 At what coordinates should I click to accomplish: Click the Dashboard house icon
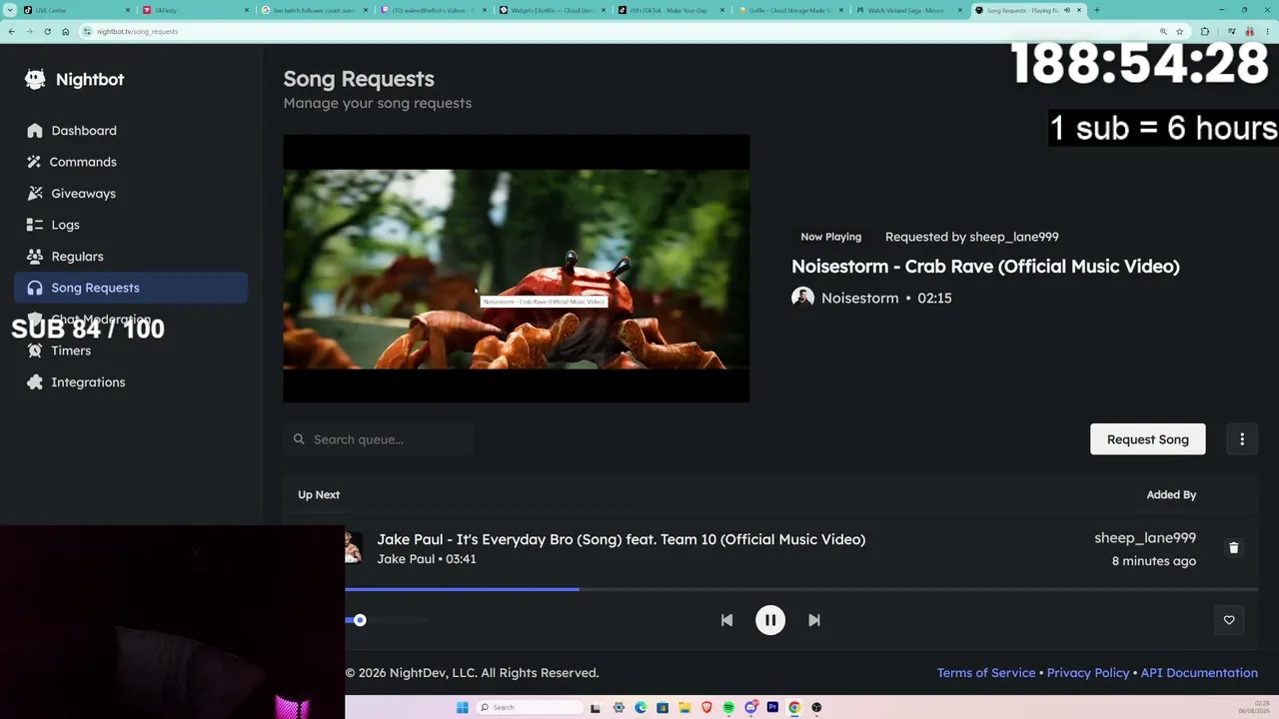tap(35, 131)
